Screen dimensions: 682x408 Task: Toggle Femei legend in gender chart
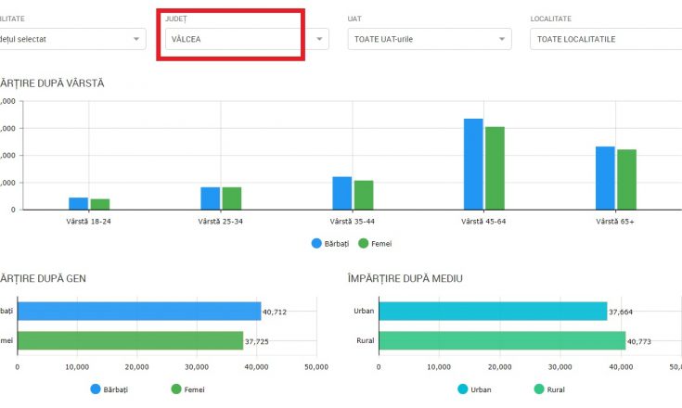[187, 389]
